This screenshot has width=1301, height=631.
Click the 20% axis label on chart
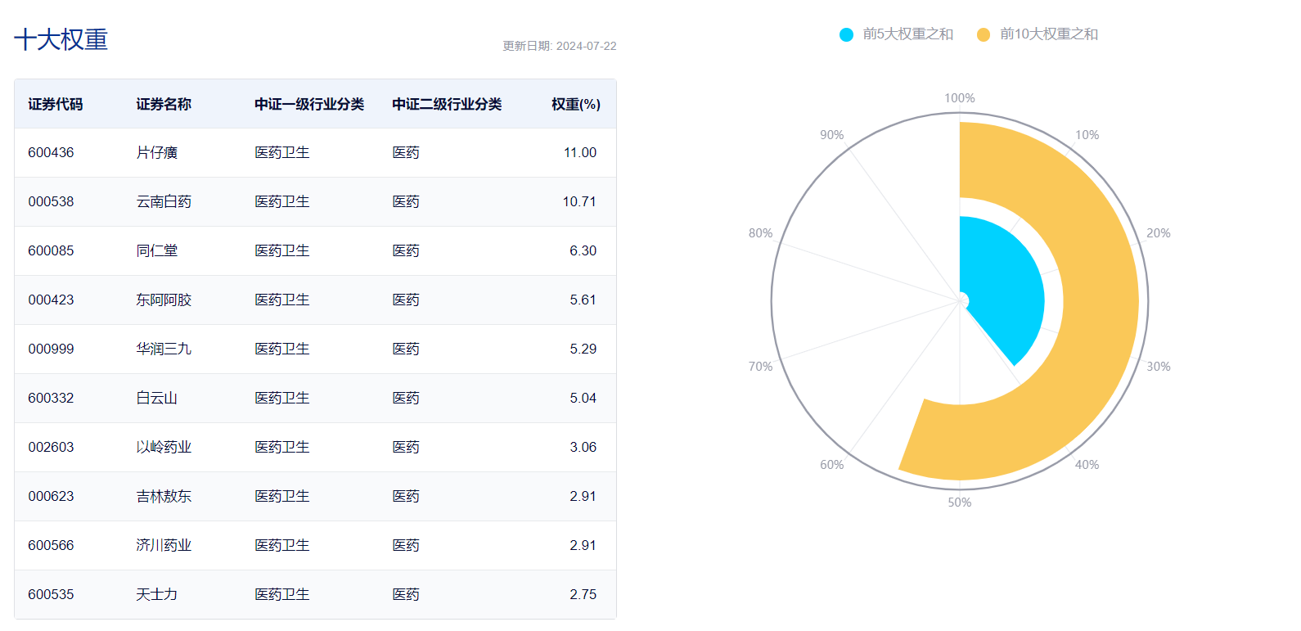click(1159, 233)
